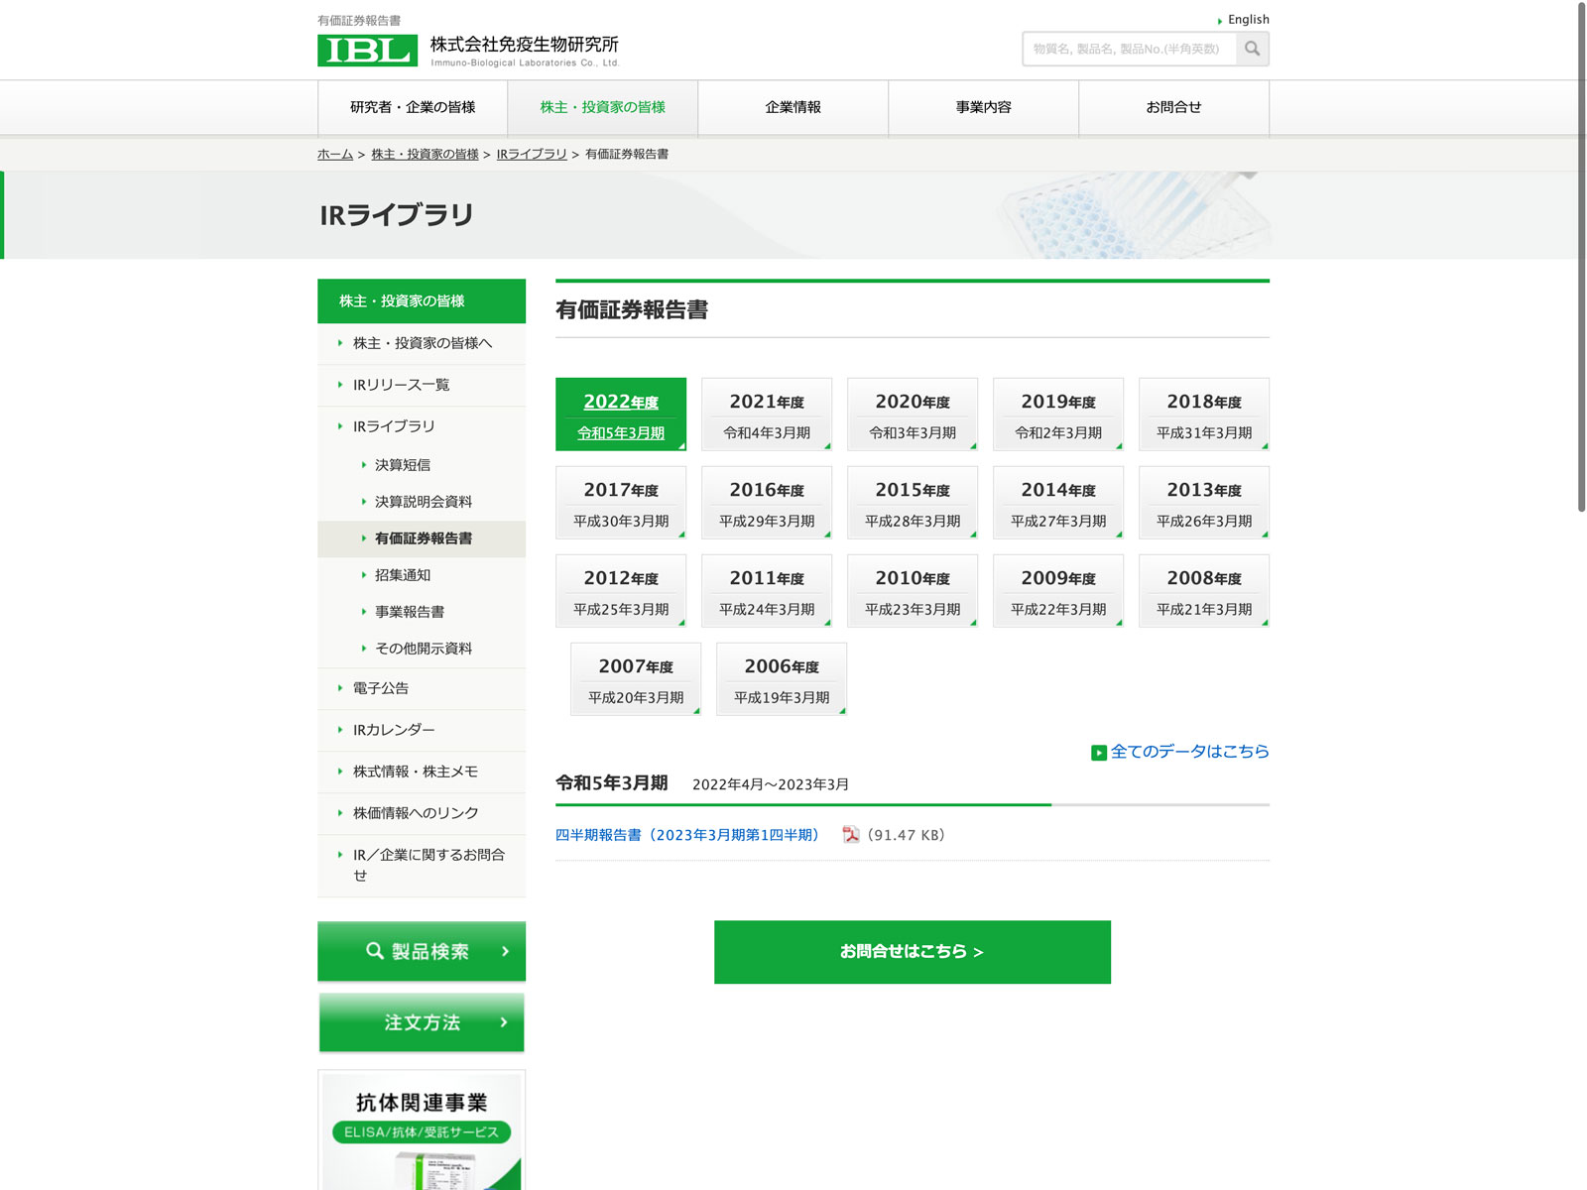Open 四半期報告書 2023年3月期第1四半期 link

tap(687, 835)
